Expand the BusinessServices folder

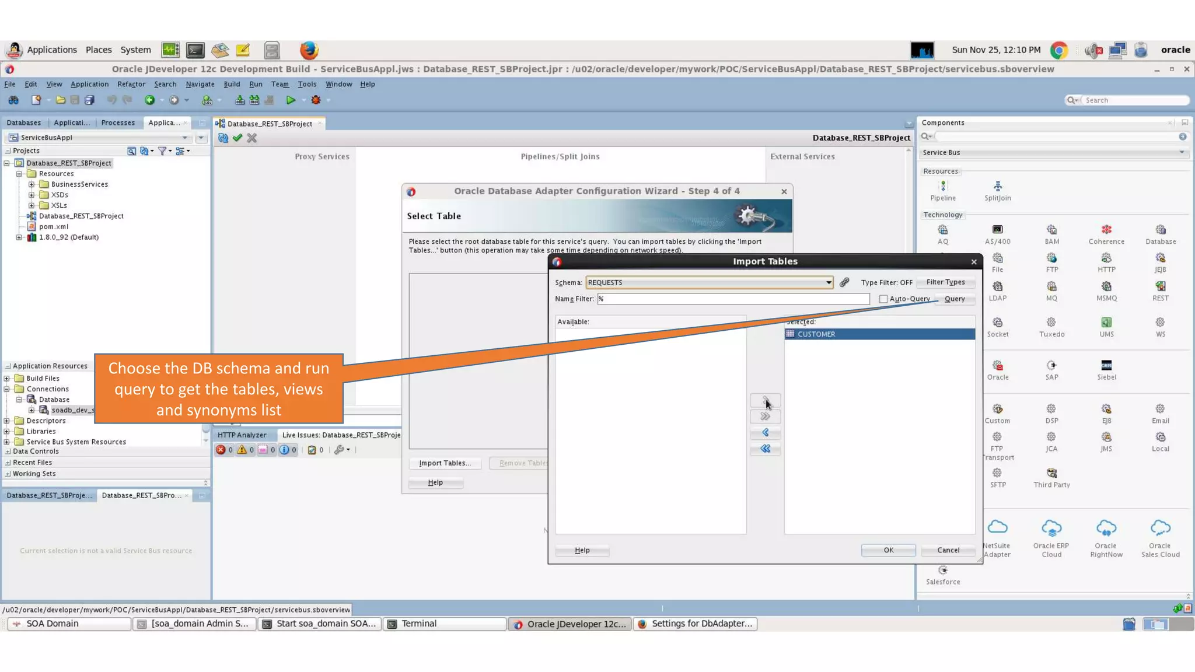(x=32, y=184)
